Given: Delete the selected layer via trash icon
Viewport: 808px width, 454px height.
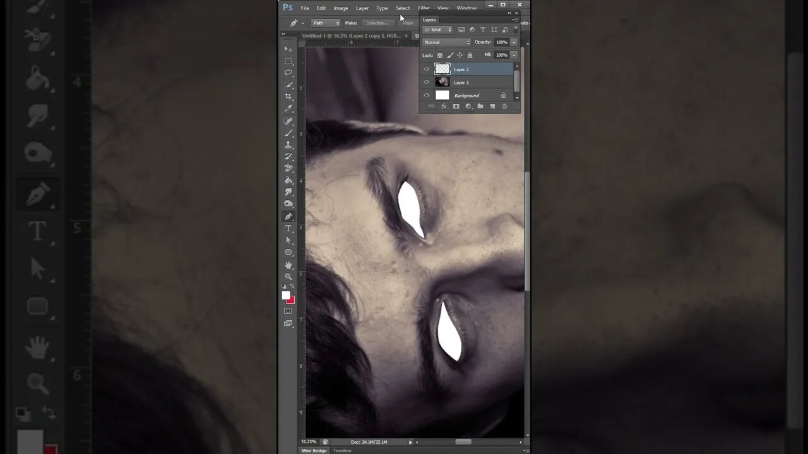Looking at the screenshot, I should [504, 107].
